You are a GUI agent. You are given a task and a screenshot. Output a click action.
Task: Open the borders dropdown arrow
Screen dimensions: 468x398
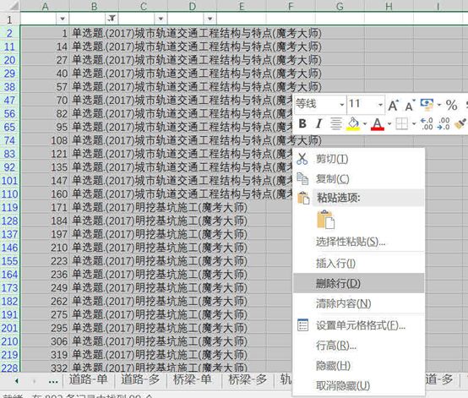(414, 123)
